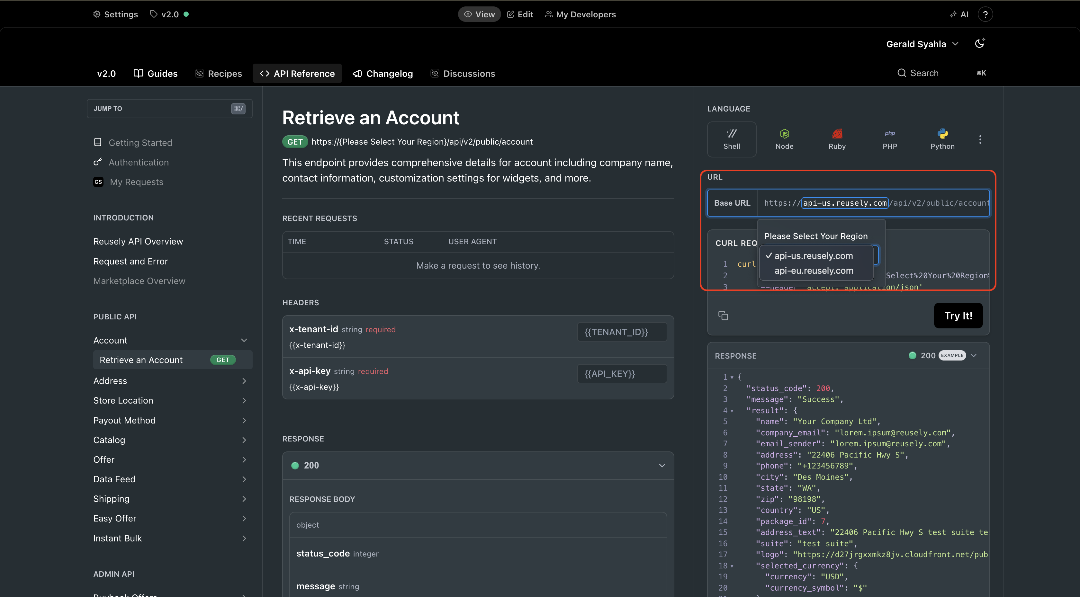Open the v2.0 version tag selector

169,14
